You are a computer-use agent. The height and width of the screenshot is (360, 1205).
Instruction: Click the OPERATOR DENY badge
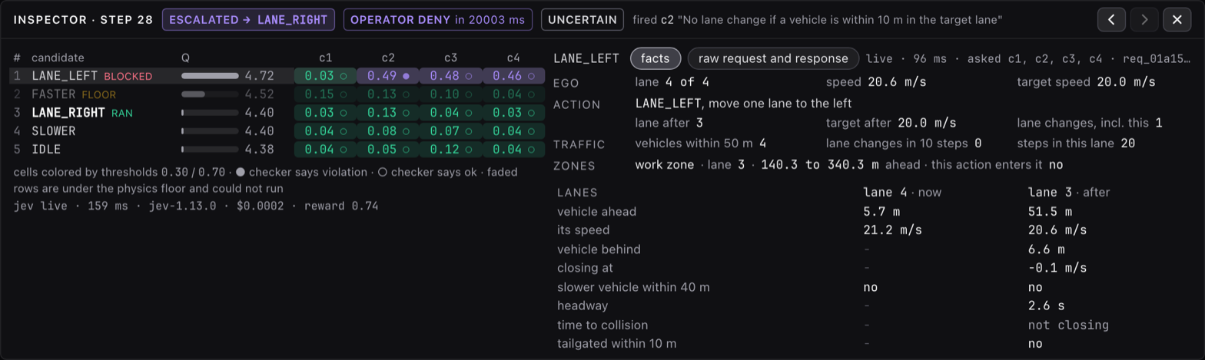coord(438,19)
